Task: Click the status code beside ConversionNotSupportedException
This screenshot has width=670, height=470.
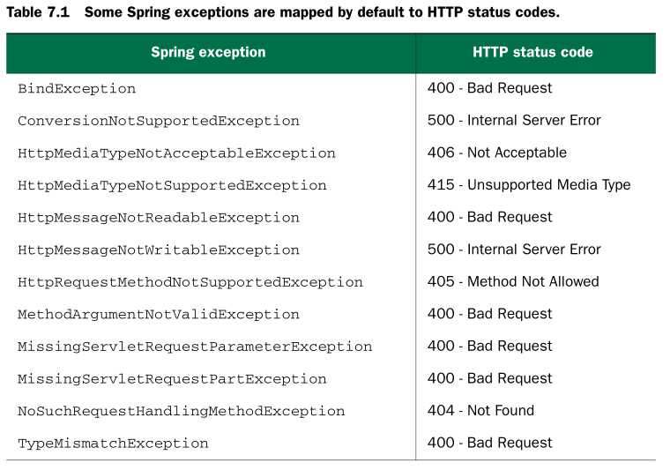Action: [513, 120]
